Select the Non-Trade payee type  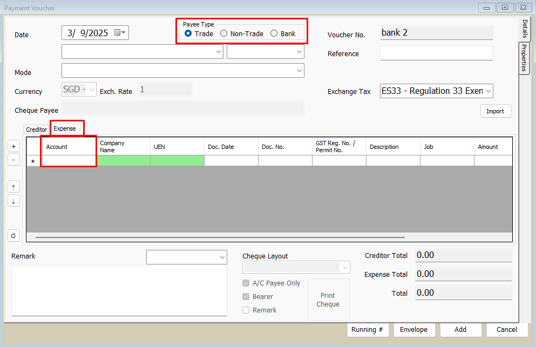pos(224,33)
